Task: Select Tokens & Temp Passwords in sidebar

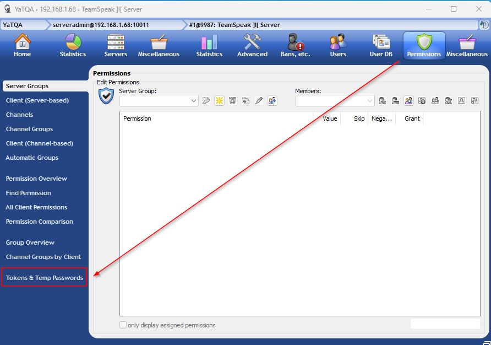Action: tap(45, 278)
